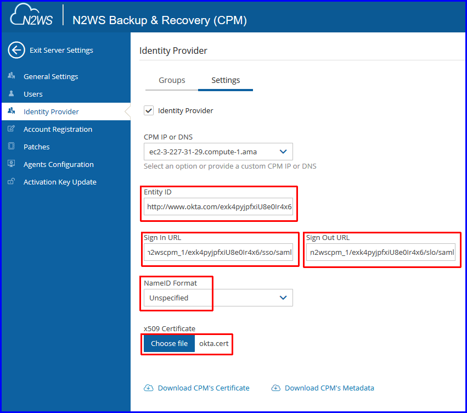This screenshot has width=467, height=413.
Task: Click the CPM IP or DNS text value
Action: (203, 152)
